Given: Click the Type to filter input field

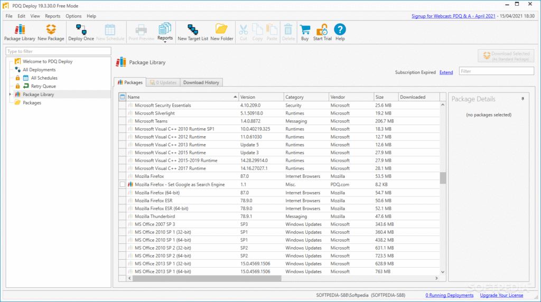Looking at the screenshot, I should [x=59, y=51].
